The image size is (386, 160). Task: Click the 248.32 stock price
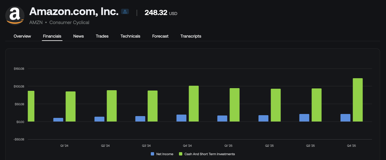pos(155,13)
